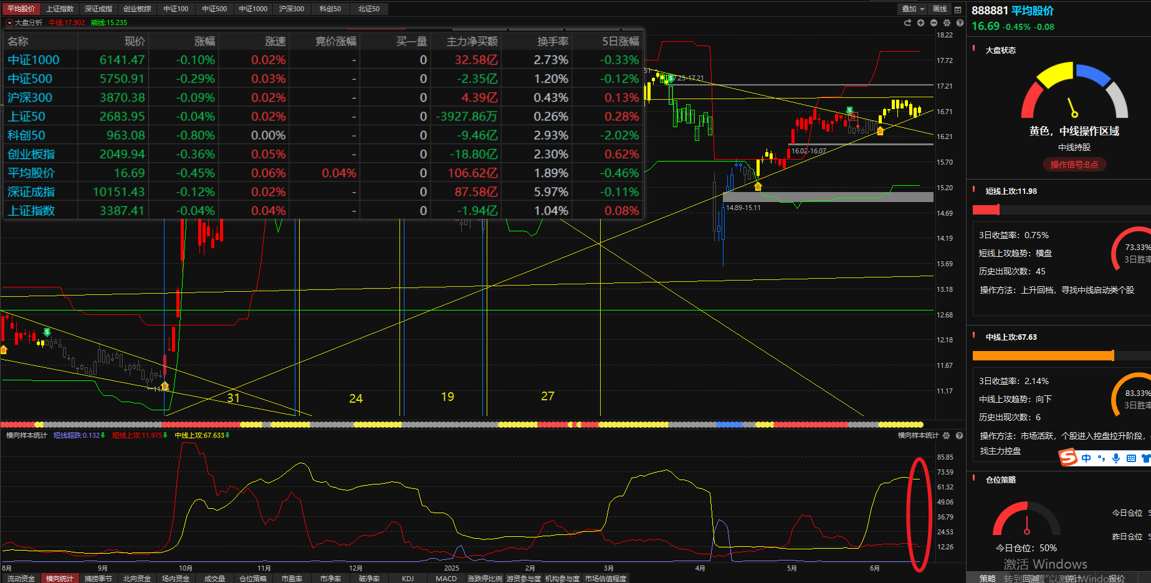The width and height of the screenshot is (1151, 583).
Task: Select the 科创50 row in the index table
Action: pyautogui.click(x=26, y=135)
